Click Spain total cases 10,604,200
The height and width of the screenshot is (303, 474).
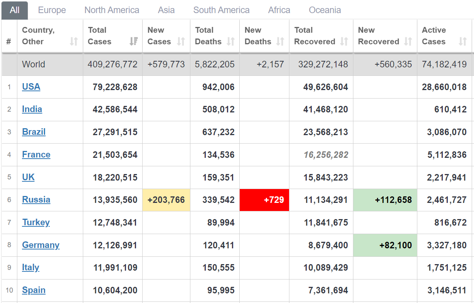[115, 291]
